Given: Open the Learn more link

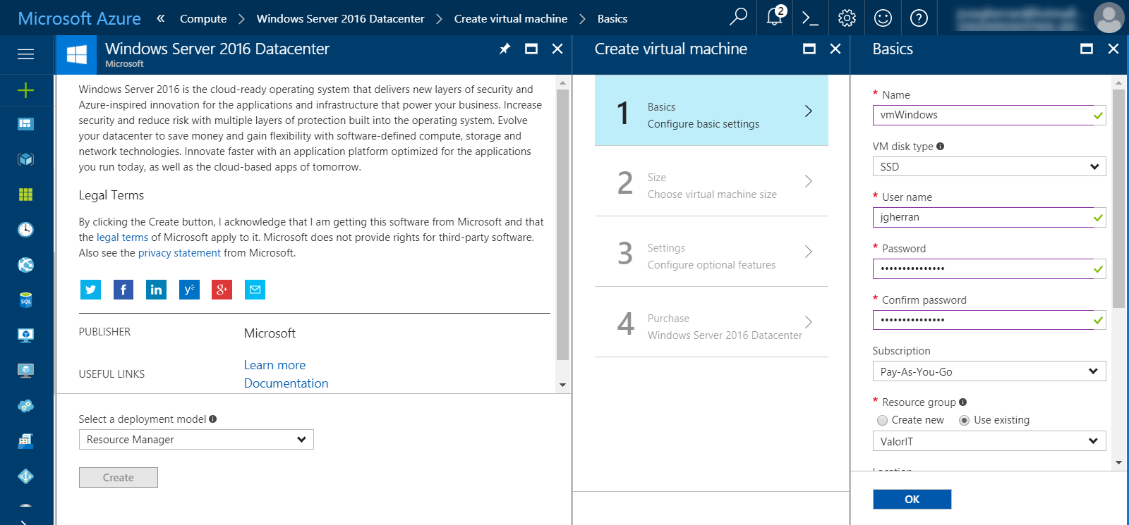Looking at the screenshot, I should (274, 365).
